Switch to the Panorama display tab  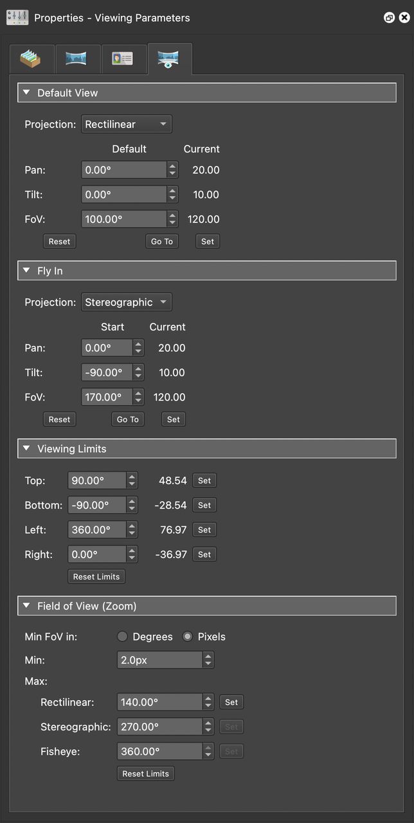78,59
